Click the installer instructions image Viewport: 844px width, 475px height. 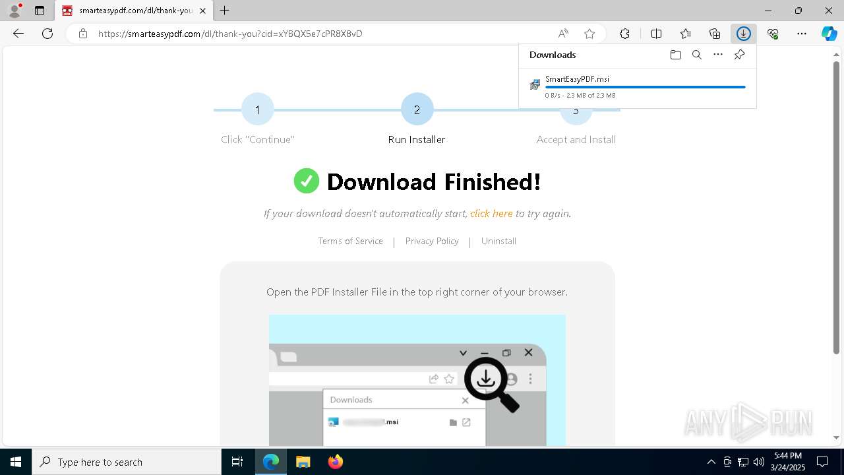click(x=417, y=381)
